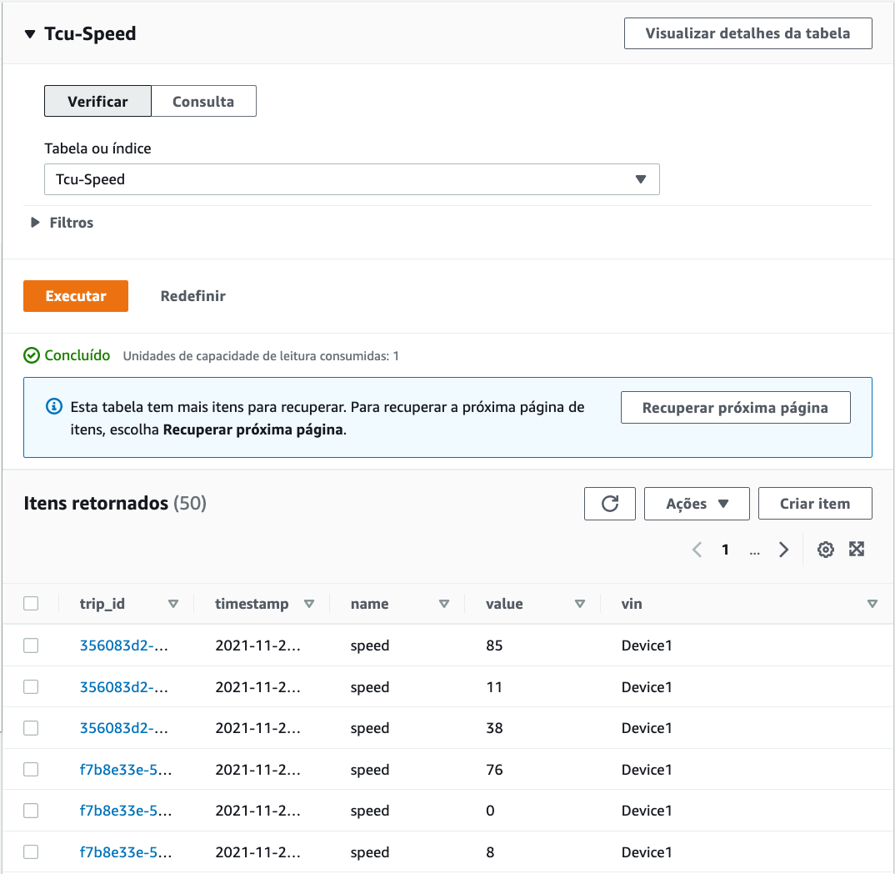Click read capacity units consumed text

pos(261,356)
